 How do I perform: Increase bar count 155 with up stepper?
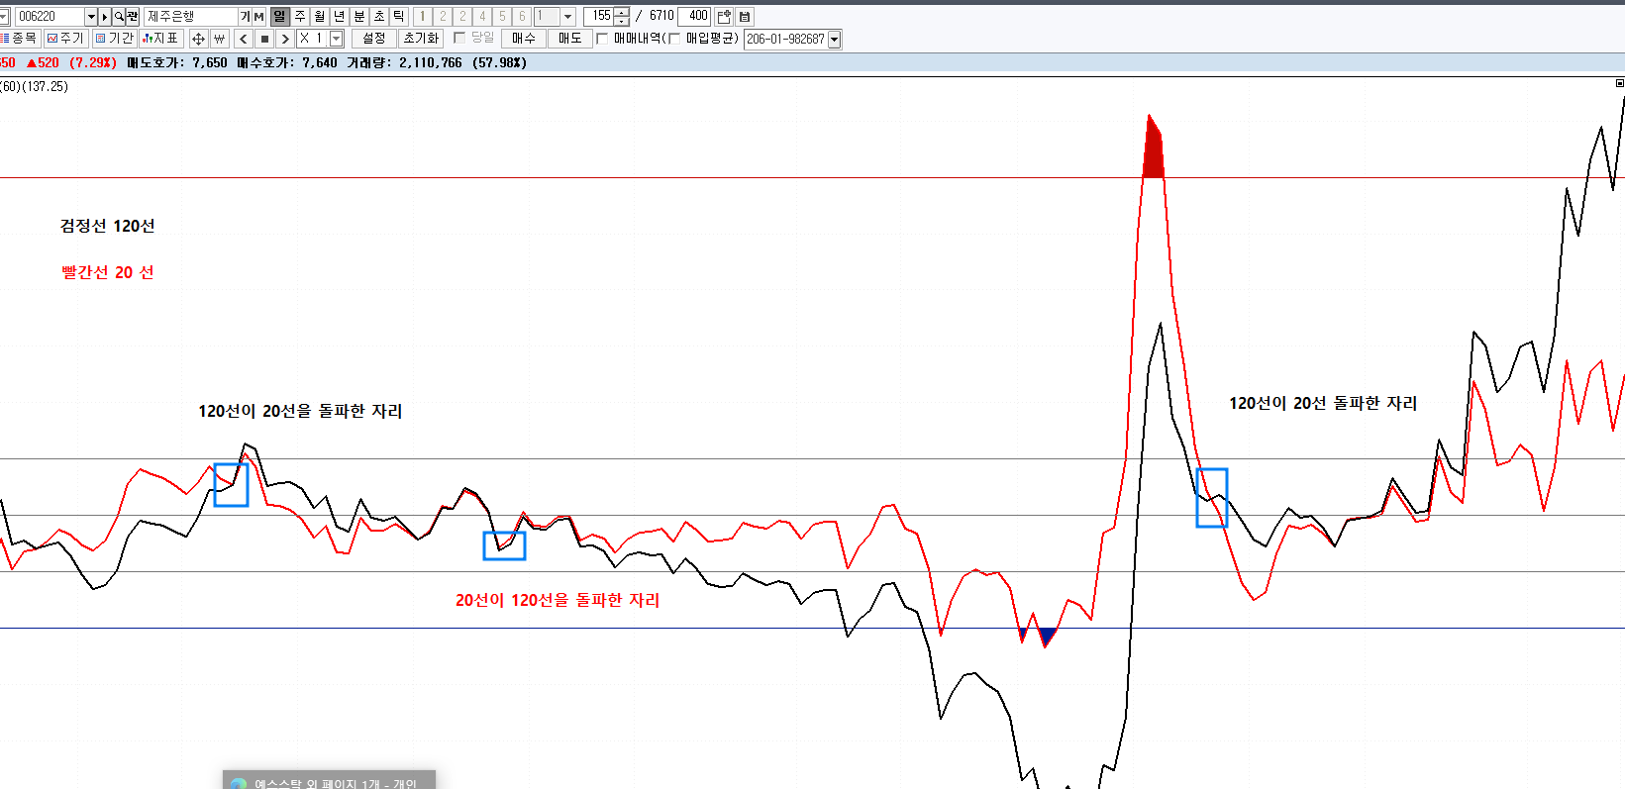pyautogui.click(x=622, y=12)
